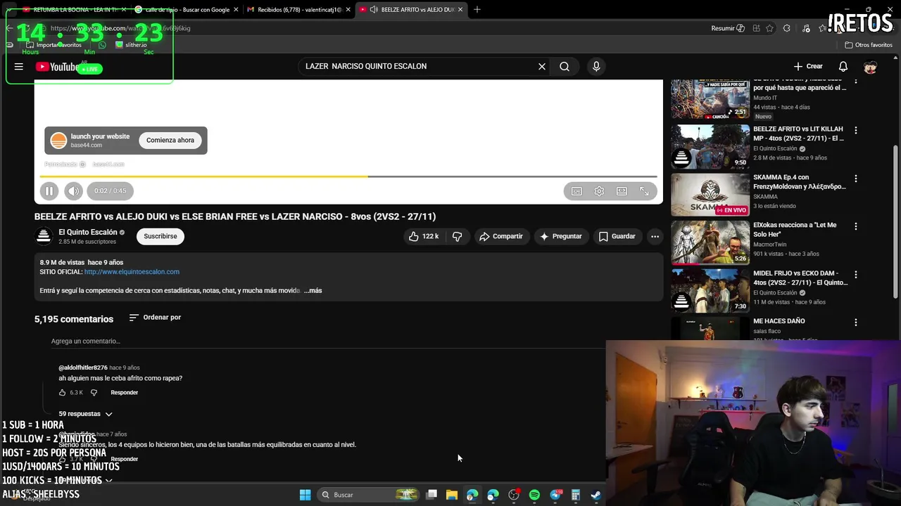This screenshot has height=506, width=901.
Task: Switch to RETUMBA LA BOCINA tab
Action: 74,10
